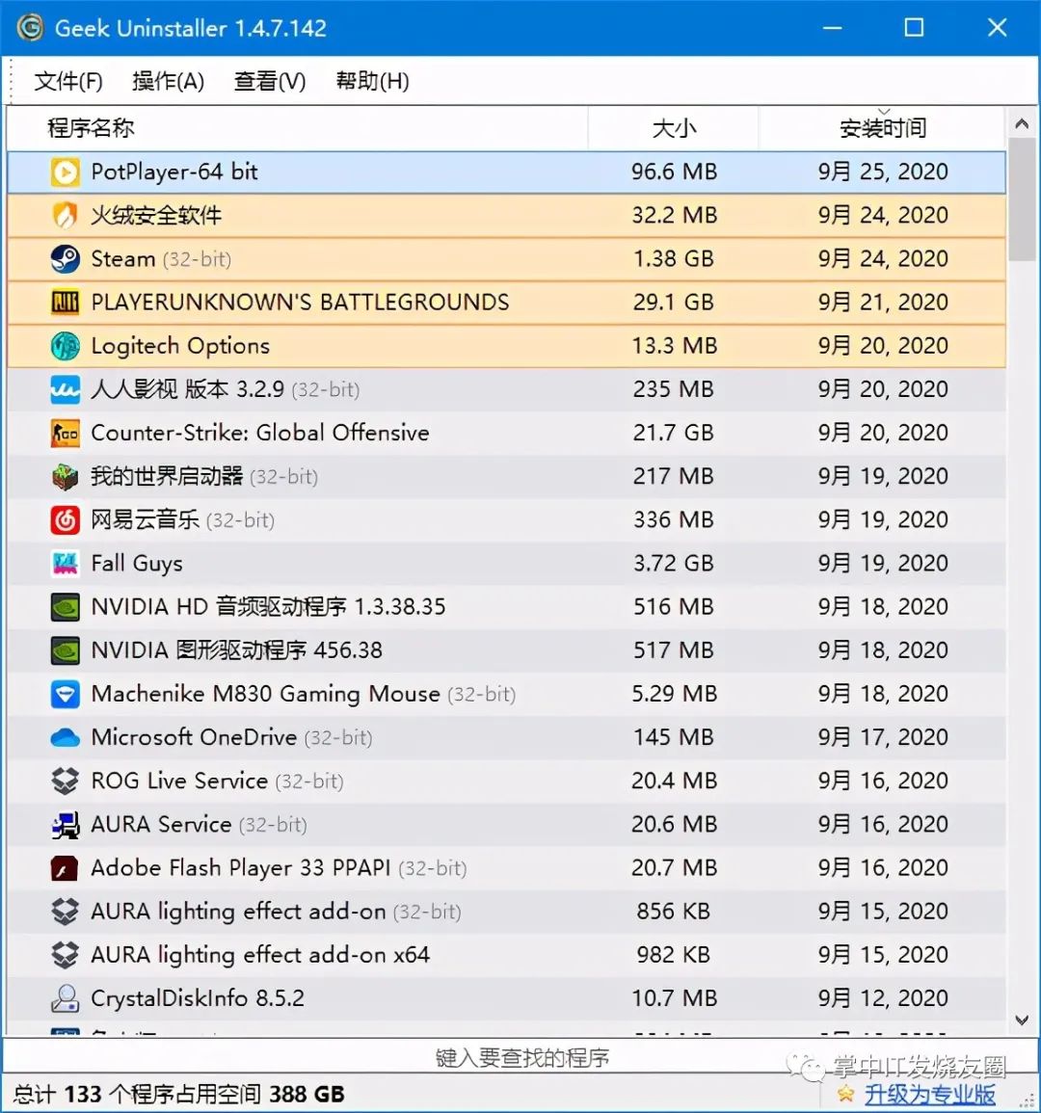Click the NVIDIA HD 音频驱动程序 icon
This screenshot has height=1113, width=1041.
66,607
